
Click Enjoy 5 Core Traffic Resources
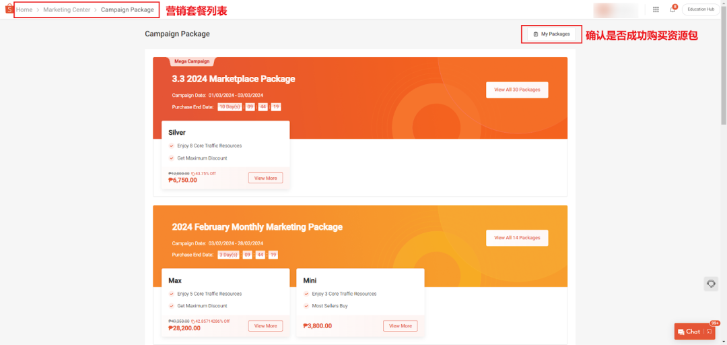pos(209,294)
